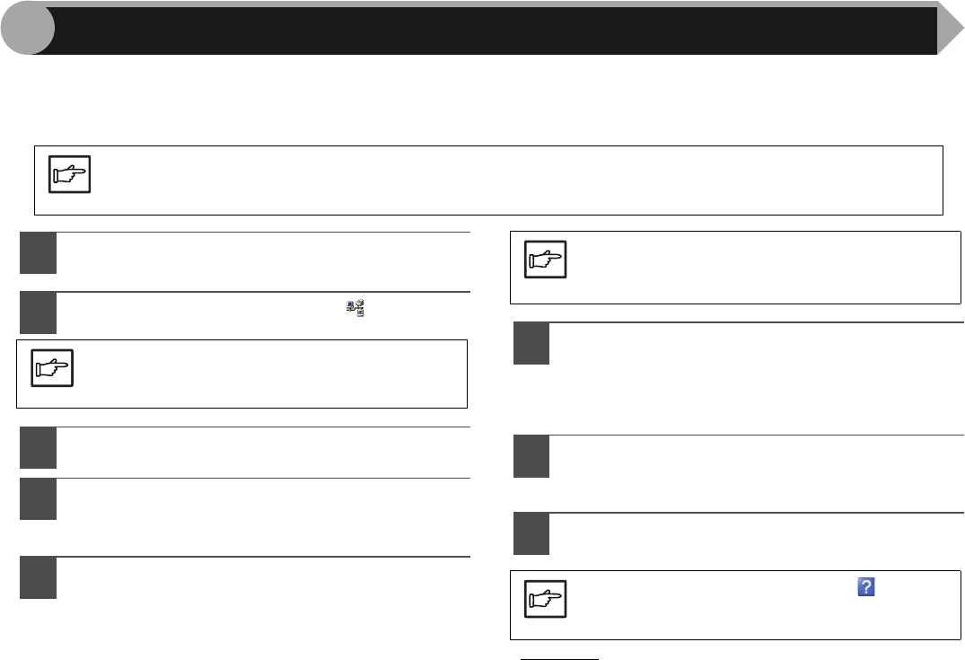
Task: Click the pointing-hand icon beside the blue help icon
Action: pyautogui.click(x=545, y=597)
